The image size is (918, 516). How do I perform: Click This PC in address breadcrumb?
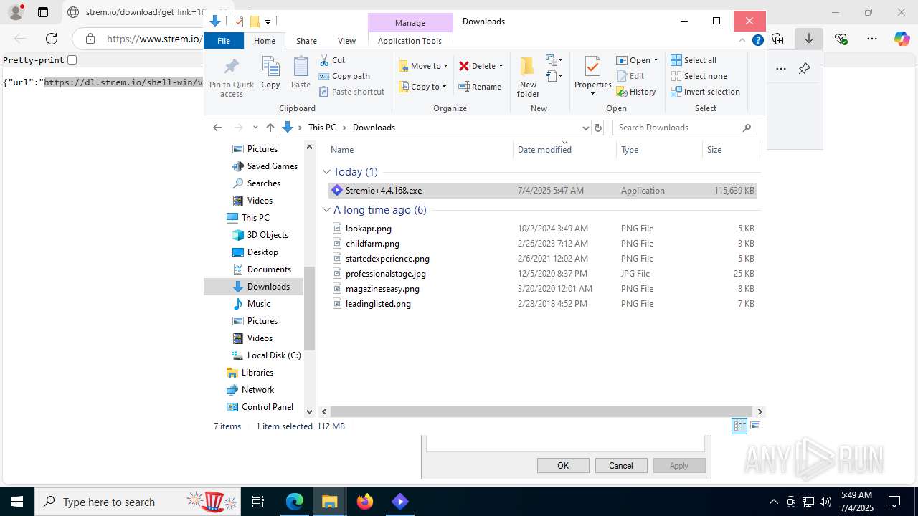click(322, 128)
